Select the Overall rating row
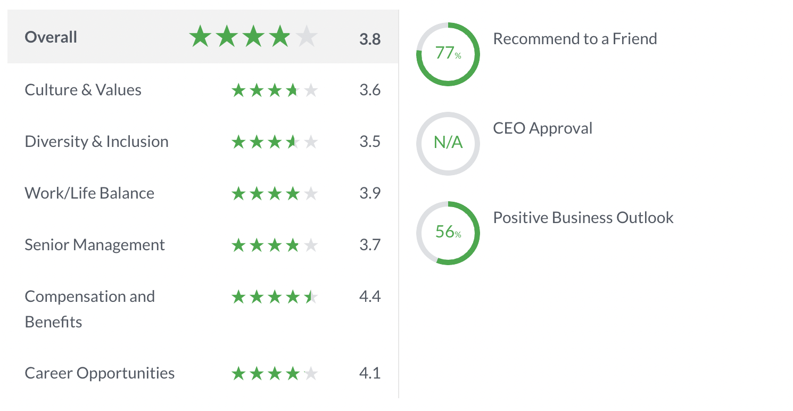The width and height of the screenshot is (793, 411). pos(203,37)
